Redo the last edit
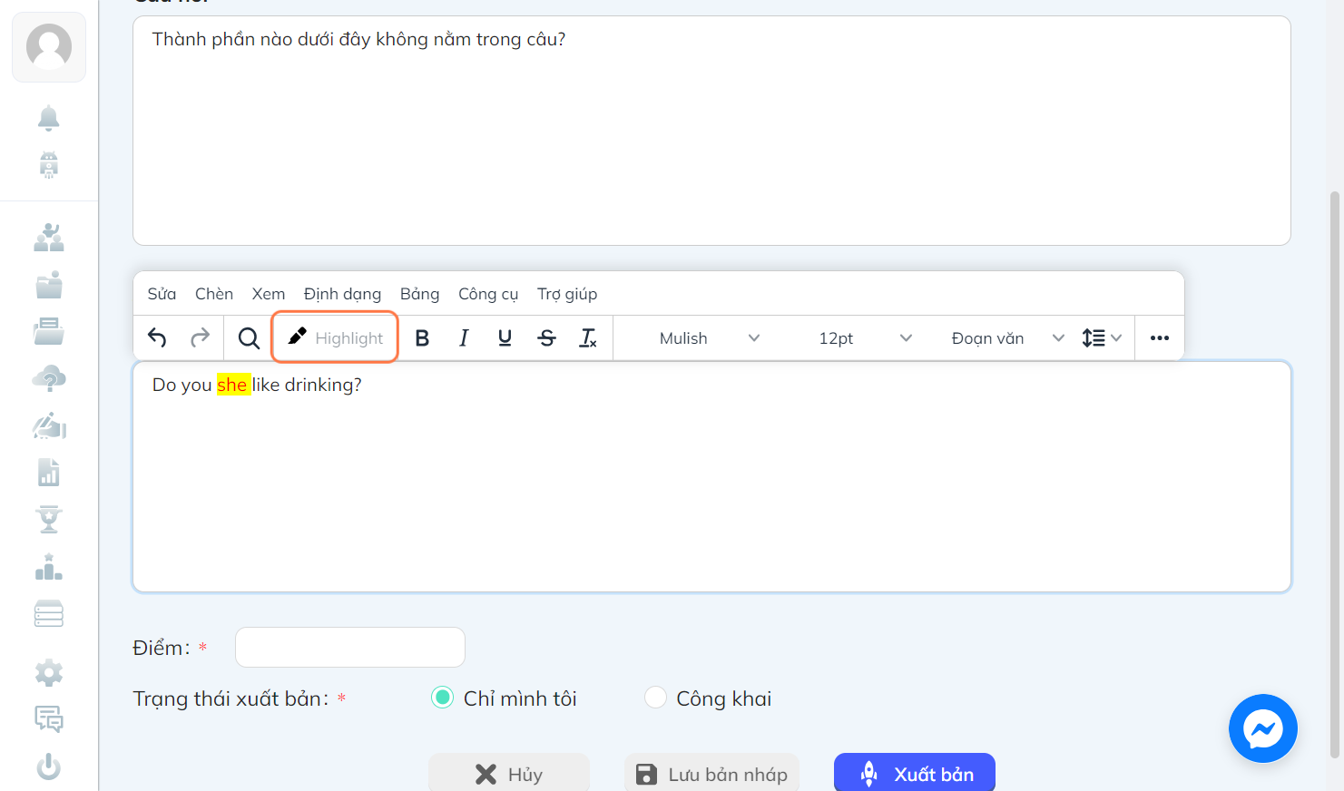The image size is (1344, 791). (x=200, y=338)
